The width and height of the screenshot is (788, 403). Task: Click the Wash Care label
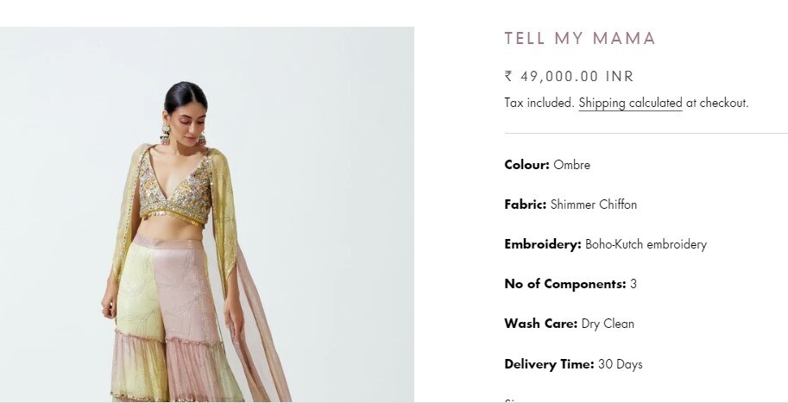point(541,324)
